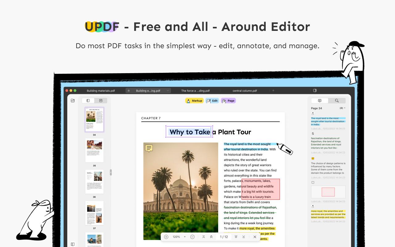Click the square shape icon in comments list
Viewport: 395px width, 247px height.
tap(313, 182)
